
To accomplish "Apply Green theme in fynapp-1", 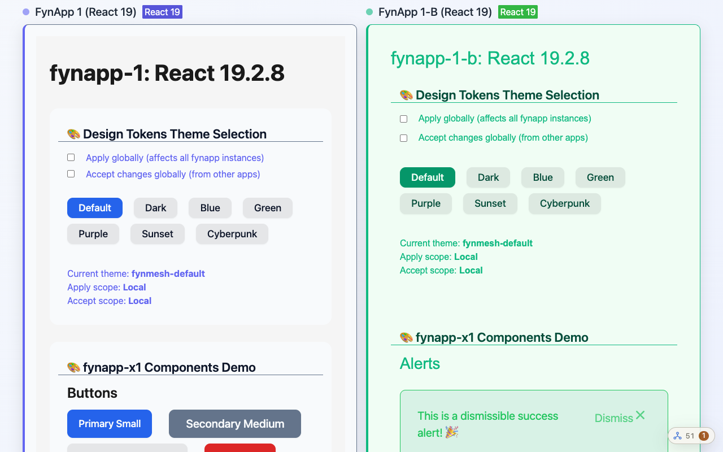I will point(268,208).
